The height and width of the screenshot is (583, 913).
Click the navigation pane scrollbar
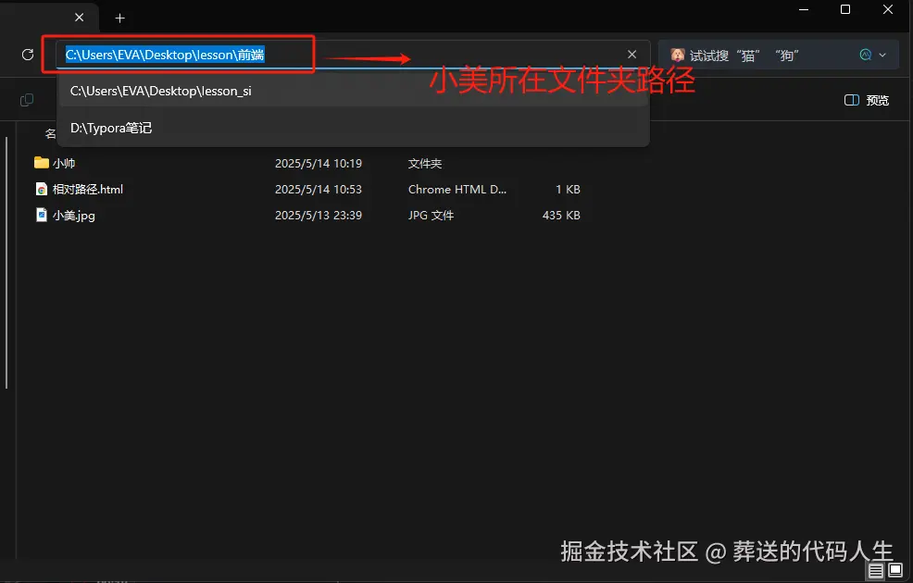[x=6, y=263]
